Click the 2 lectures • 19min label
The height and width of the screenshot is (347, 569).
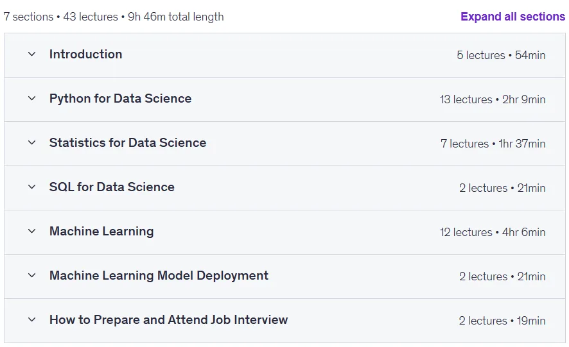pyautogui.click(x=502, y=321)
